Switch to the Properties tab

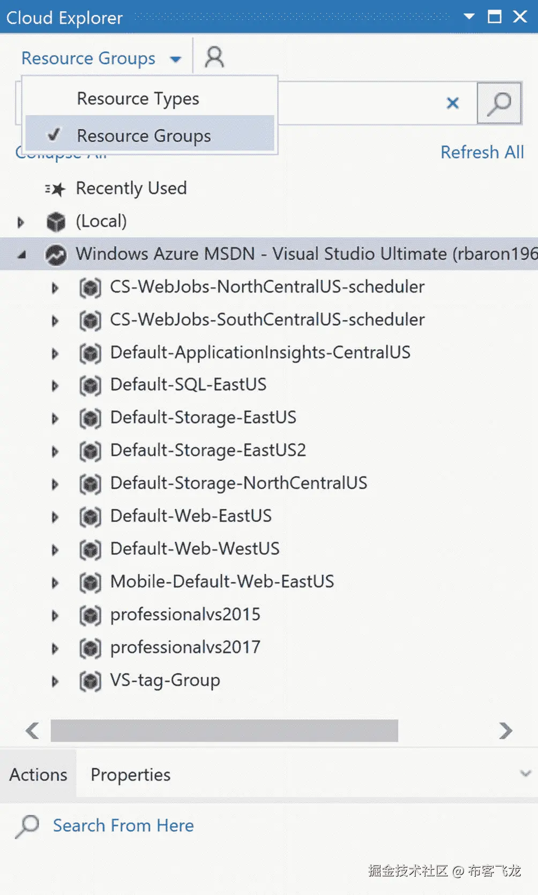(x=130, y=774)
